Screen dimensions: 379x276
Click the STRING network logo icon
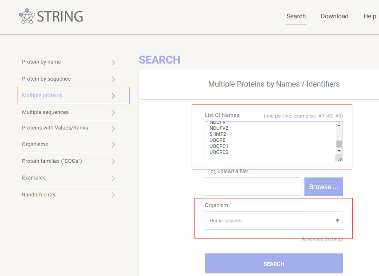click(27, 16)
